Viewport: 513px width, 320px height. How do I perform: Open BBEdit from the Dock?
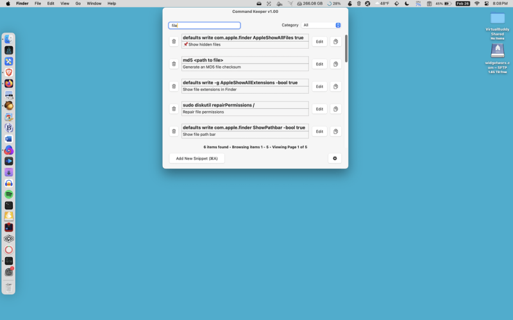pos(9,128)
